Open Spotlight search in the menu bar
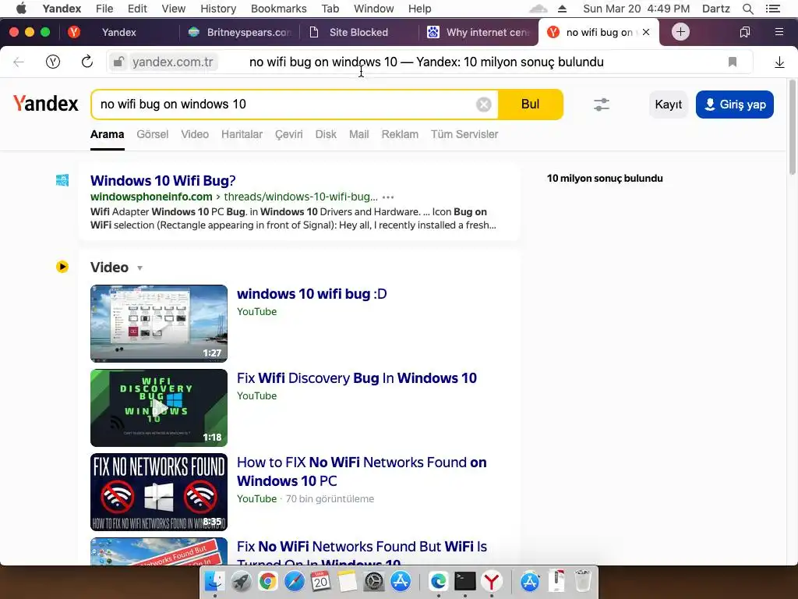 tap(747, 9)
